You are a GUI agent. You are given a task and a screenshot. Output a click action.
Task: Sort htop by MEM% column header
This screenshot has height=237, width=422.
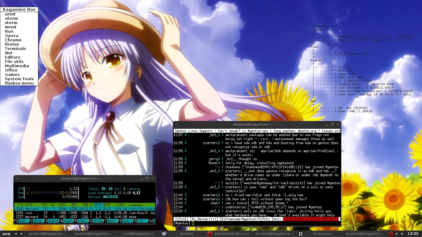[x=107, y=205]
